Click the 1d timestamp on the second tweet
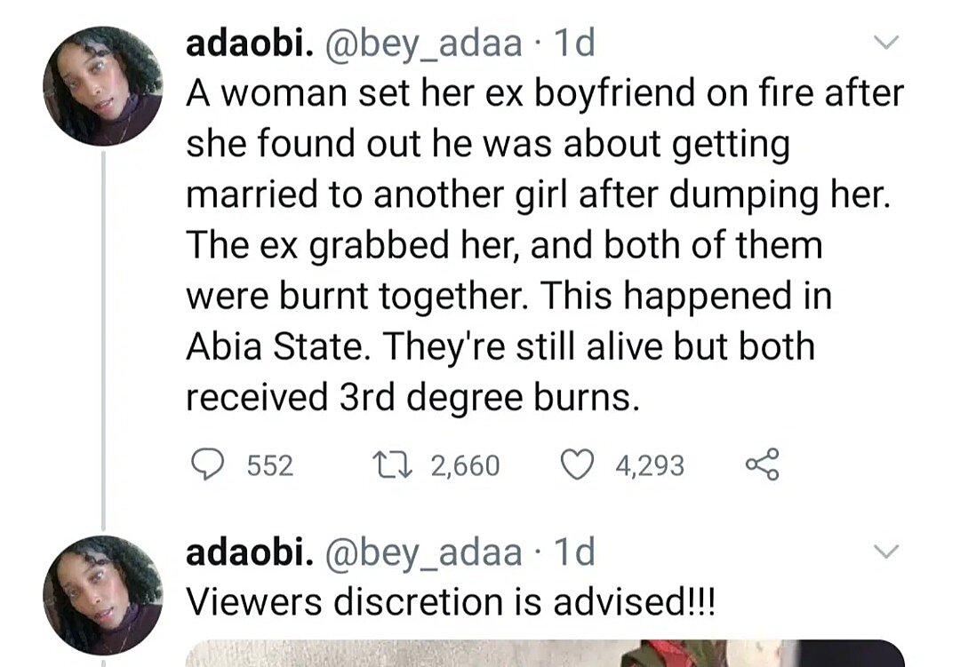Screen dimensions: 960x667 [x=573, y=552]
